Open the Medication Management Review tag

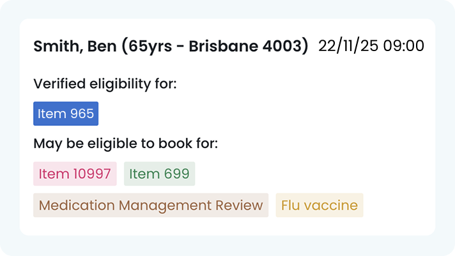tap(151, 206)
